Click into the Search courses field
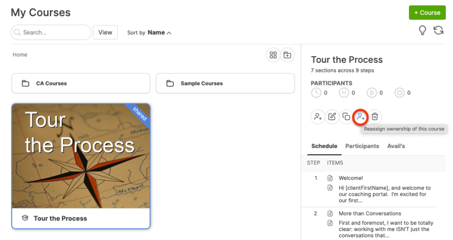Viewport: 453px width, 240px height. [x=54, y=33]
